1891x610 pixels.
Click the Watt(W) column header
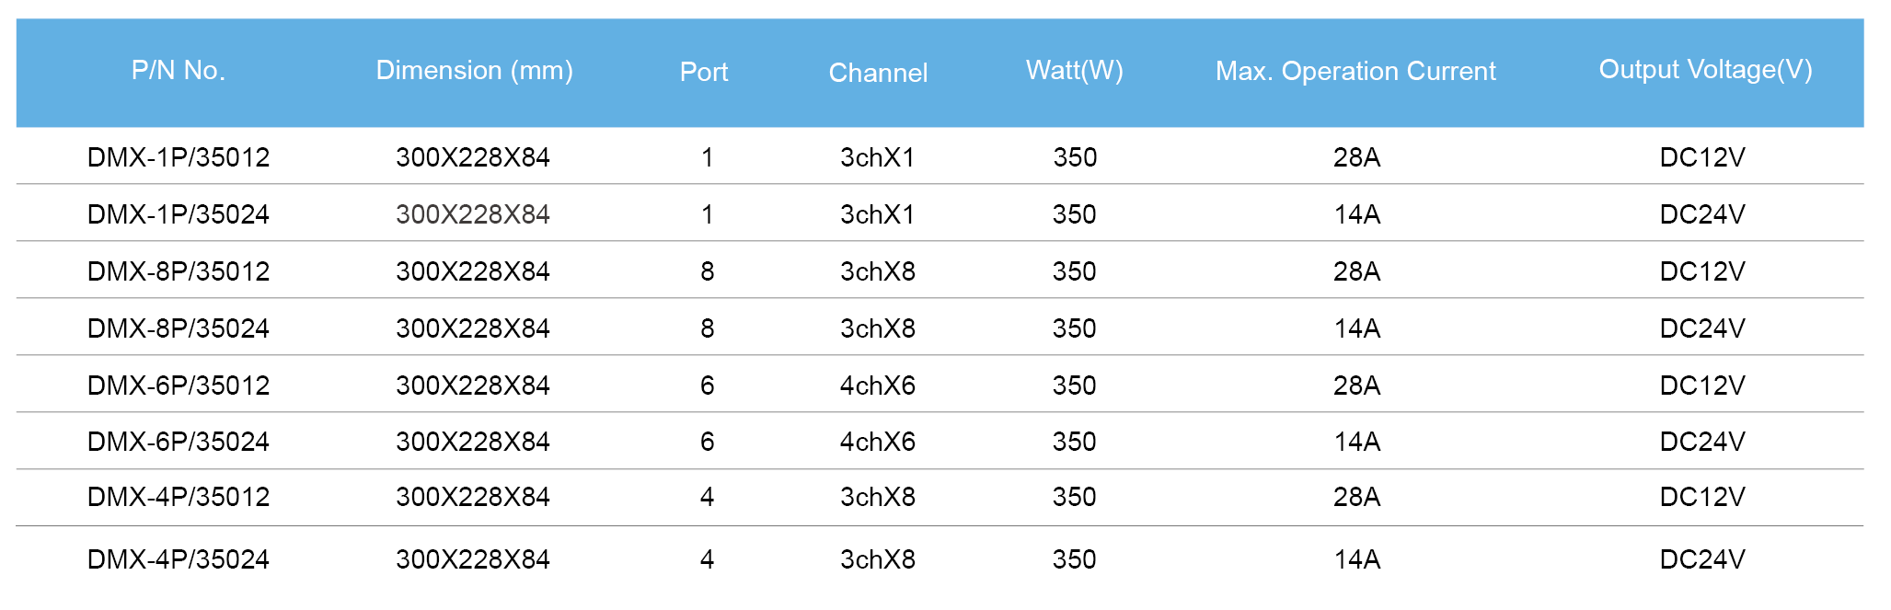click(x=1074, y=71)
